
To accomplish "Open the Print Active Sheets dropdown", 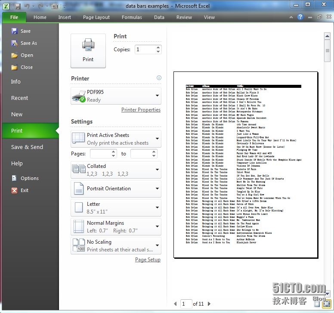I will [116, 139].
